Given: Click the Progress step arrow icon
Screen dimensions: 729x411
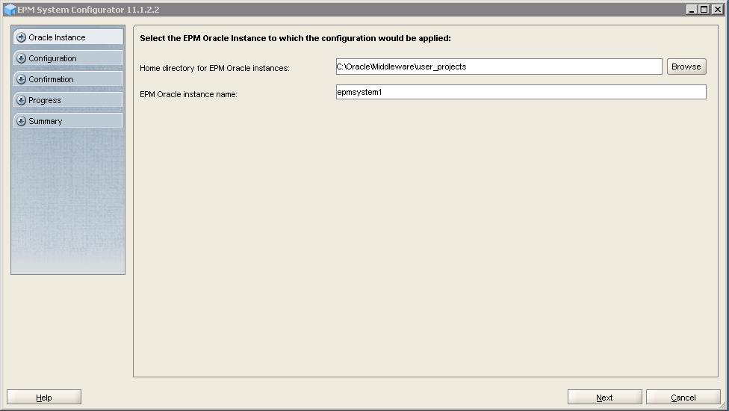Looking at the screenshot, I should click(21, 100).
